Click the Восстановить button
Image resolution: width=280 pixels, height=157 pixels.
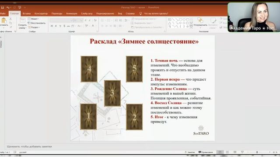pos(37,23)
